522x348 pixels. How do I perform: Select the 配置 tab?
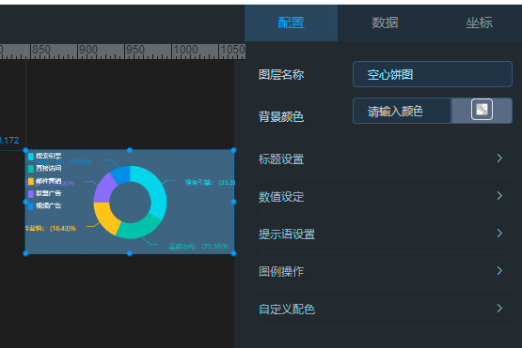(291, 23)
